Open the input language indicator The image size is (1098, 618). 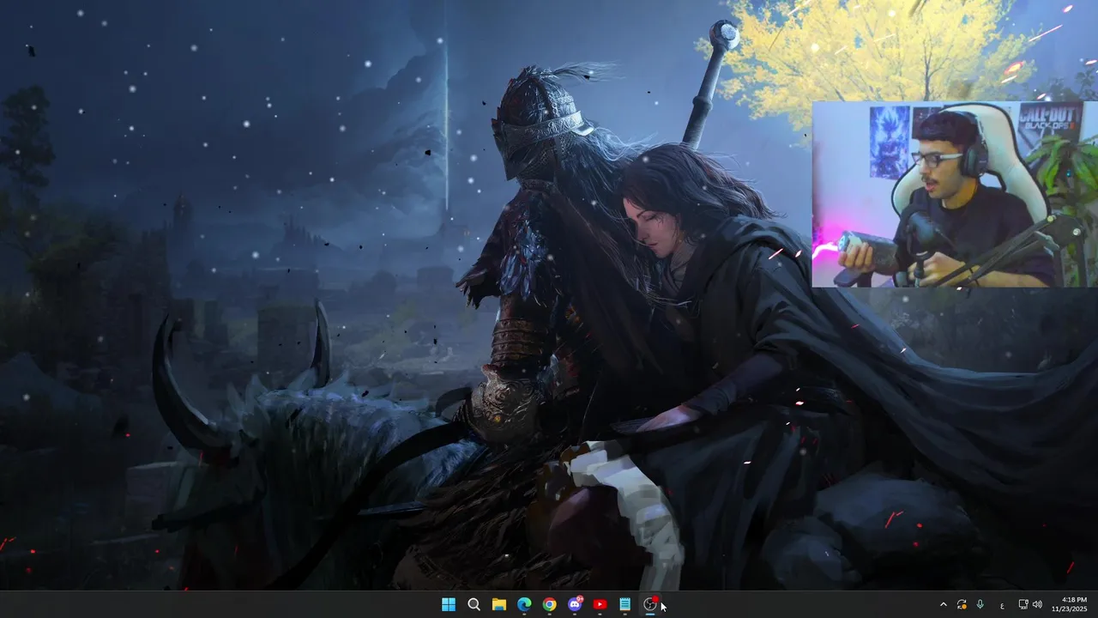click(1002, 605)
